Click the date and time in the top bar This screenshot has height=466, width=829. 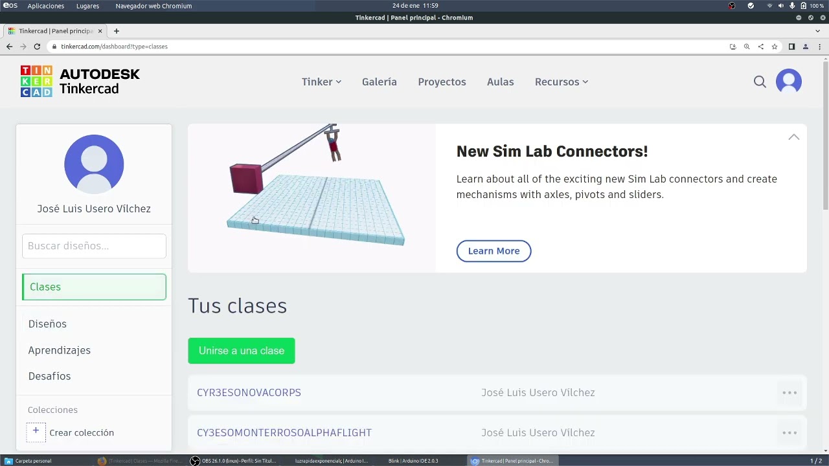point(415,6)
